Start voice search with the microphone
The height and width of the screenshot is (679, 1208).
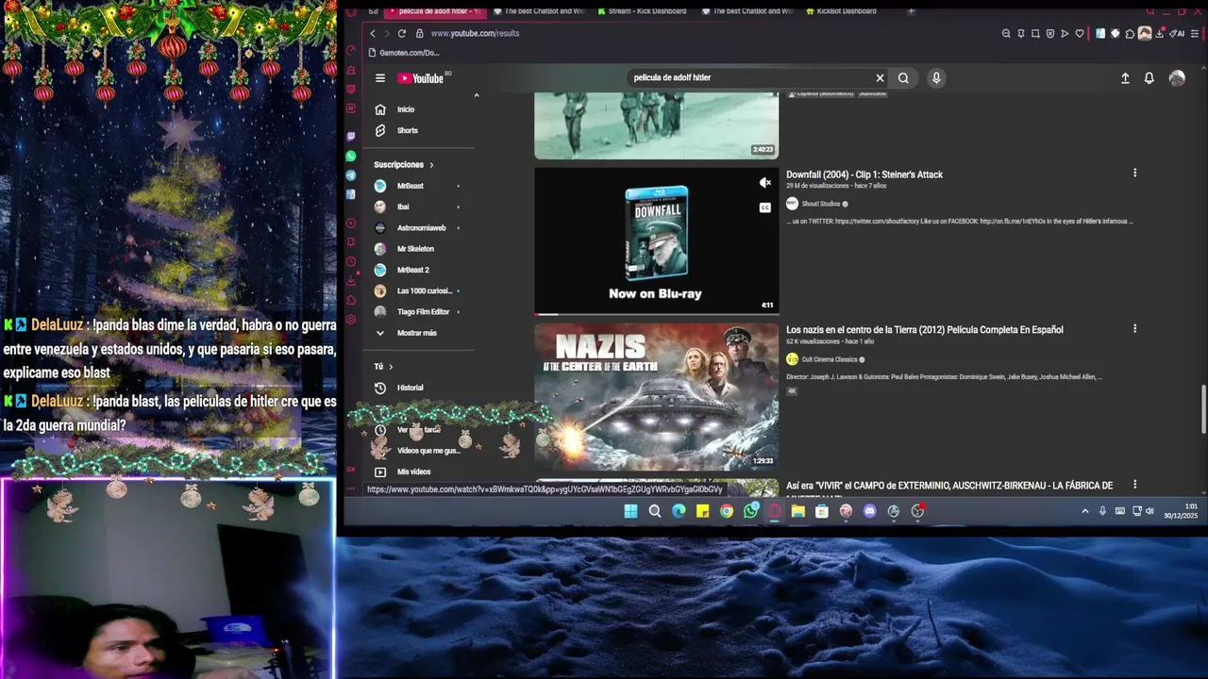(x=936, y=78)
